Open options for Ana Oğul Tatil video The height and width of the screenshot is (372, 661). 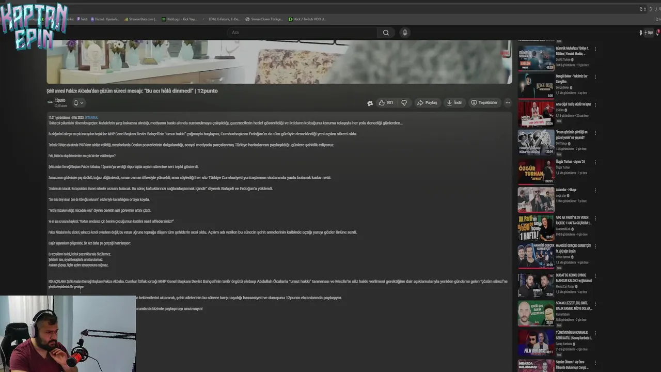[595, 105]
